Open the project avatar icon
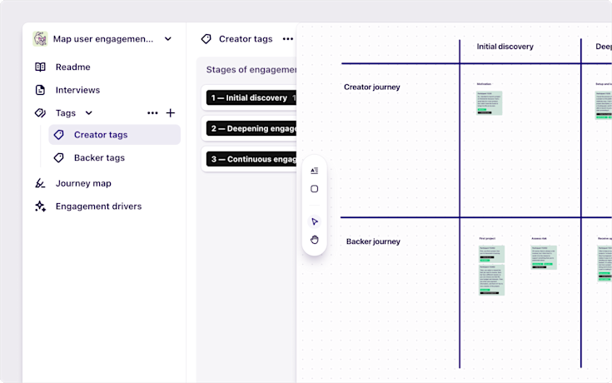This screenshot has height=383, width=612. tap(40, 39)
